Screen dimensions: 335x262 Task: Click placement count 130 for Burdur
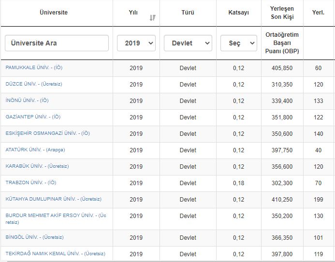(x=319, y=216)
